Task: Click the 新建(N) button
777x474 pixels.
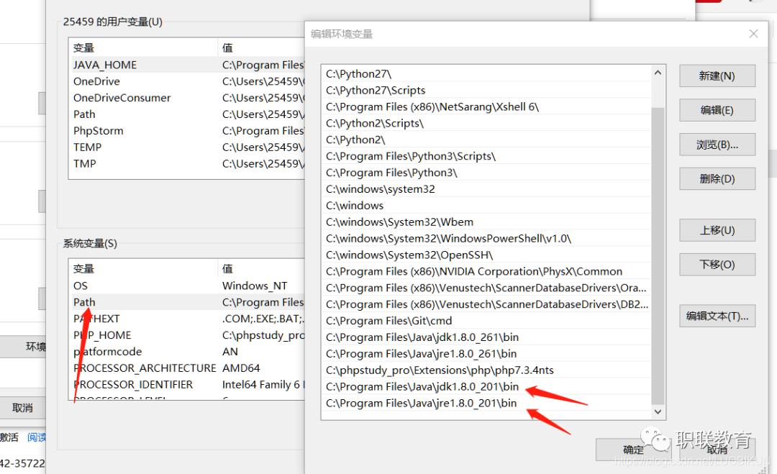Action: click(x=717, y=76)
